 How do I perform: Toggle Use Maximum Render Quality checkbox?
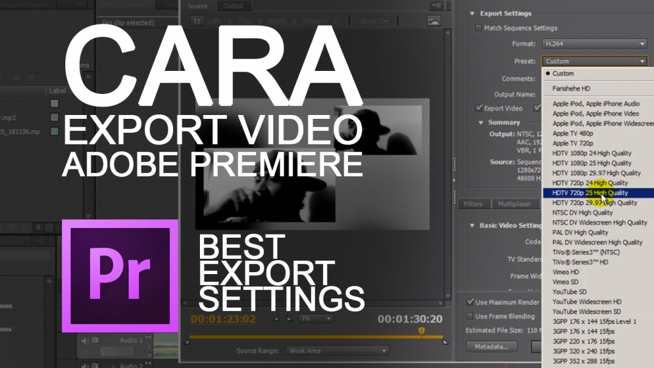[470, 302]
